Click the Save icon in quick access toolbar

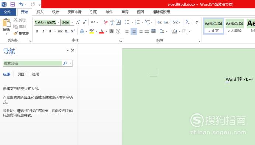(13, 4)
